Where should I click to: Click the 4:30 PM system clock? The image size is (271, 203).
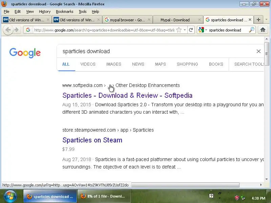(258, 198)
